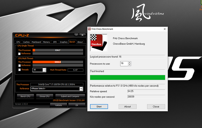
Task: Start the Fritz Chess benchmark
Action: pyautogui.click(x=99, y=107)
